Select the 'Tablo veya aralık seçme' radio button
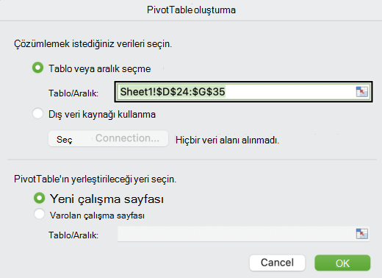Screen dimensions: 382x278 [x=38, y=68]
